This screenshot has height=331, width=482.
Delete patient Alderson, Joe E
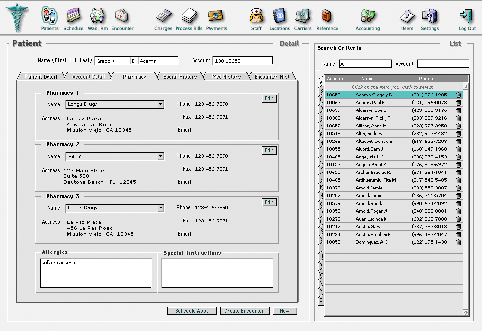(459, 110)
